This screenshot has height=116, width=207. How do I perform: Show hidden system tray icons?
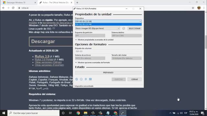tap(170, 113)
